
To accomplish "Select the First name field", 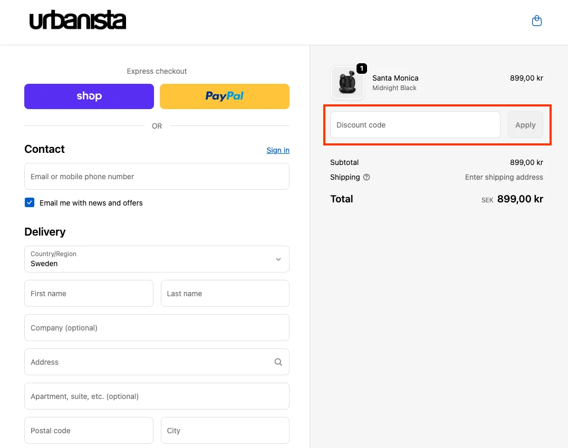I will [89, 293].
